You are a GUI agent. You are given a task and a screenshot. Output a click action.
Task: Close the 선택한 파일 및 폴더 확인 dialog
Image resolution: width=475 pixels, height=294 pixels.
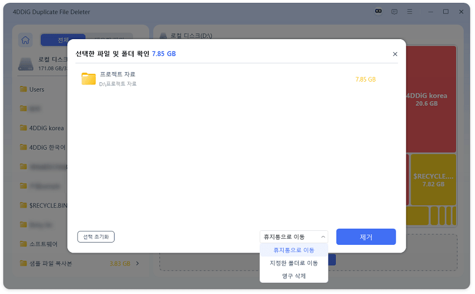point(395,54)
